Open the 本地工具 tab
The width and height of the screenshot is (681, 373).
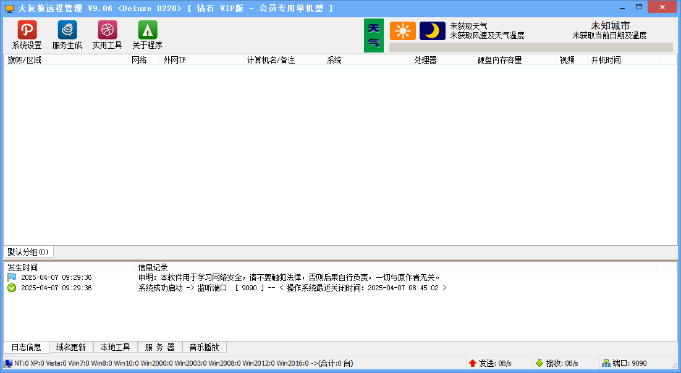point(116,347)
